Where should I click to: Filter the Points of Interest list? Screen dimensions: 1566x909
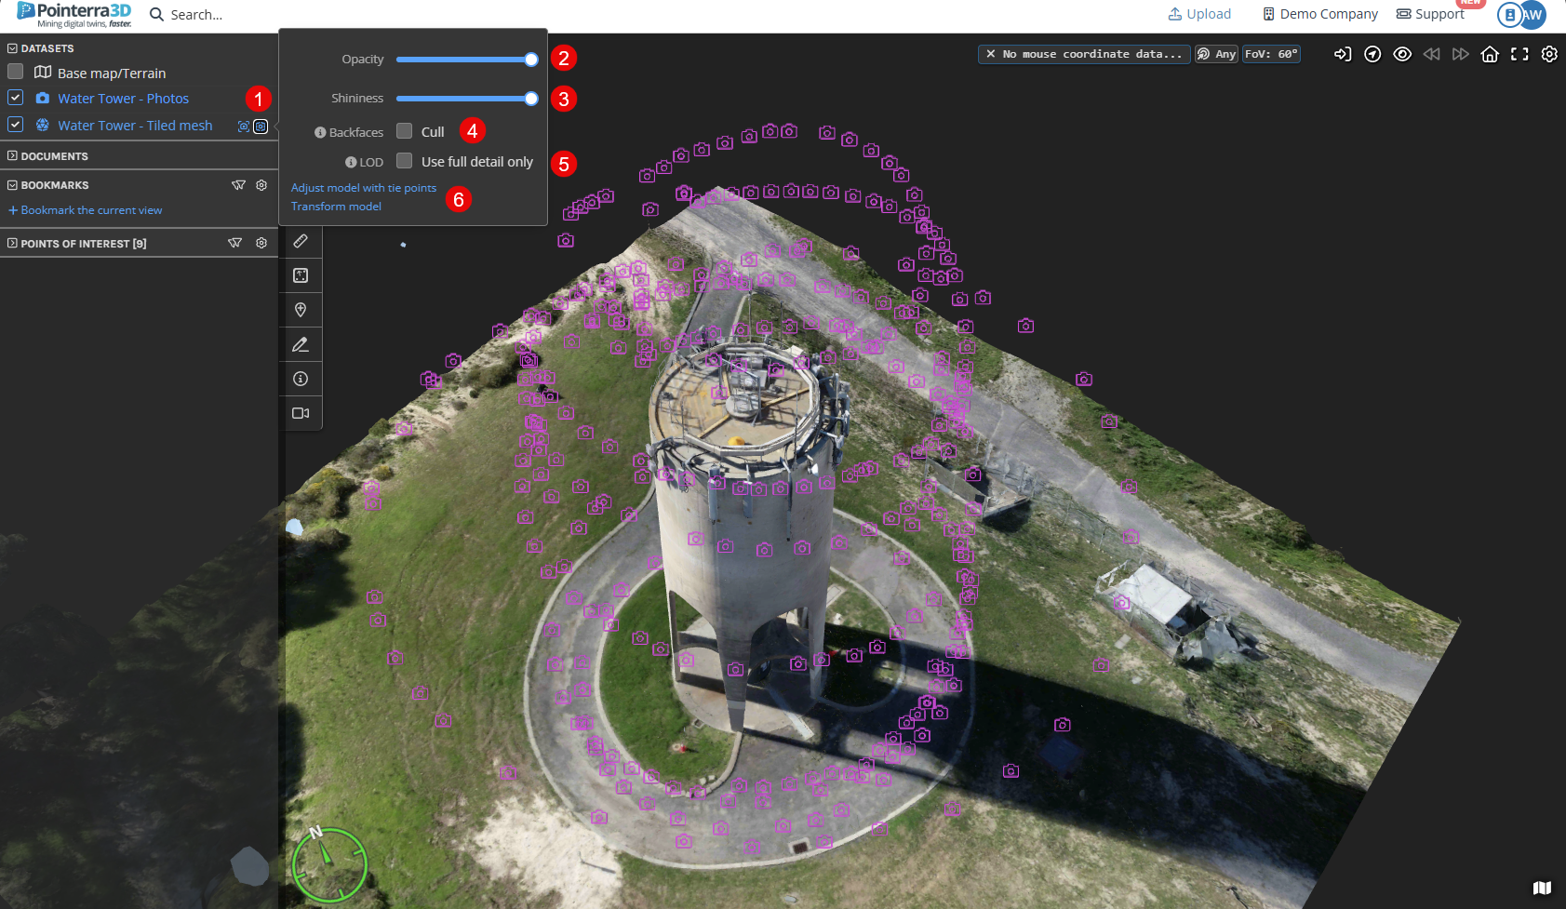coord(234,243)
